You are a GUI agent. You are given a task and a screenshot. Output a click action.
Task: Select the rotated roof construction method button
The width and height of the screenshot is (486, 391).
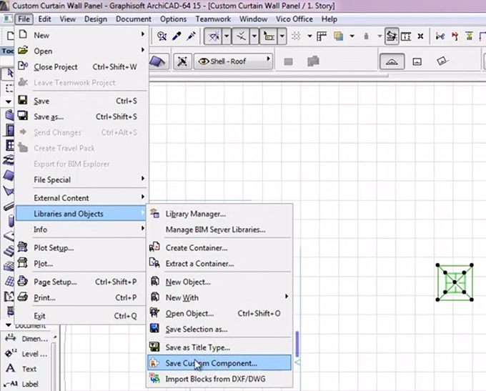pyautogui.click(x=442, y=61)
